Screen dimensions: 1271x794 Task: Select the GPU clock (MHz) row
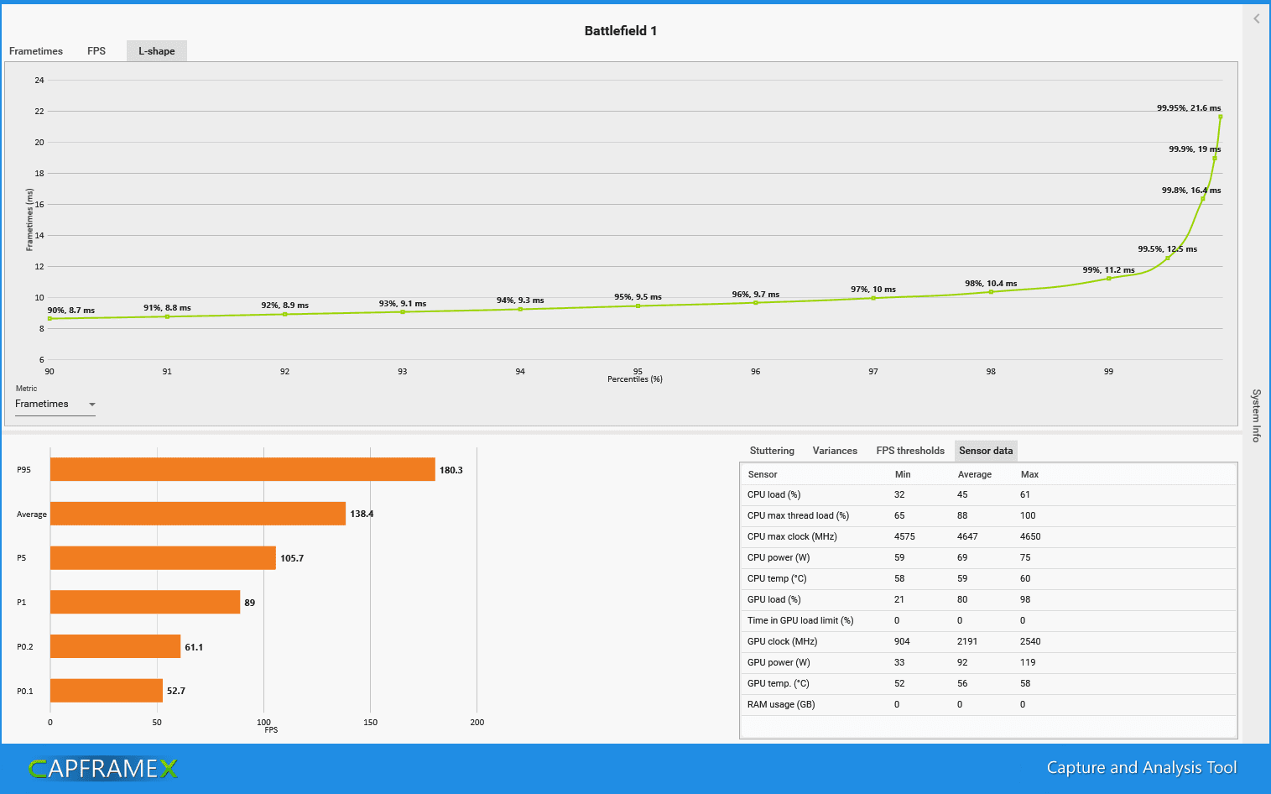[x=989, y=642]
